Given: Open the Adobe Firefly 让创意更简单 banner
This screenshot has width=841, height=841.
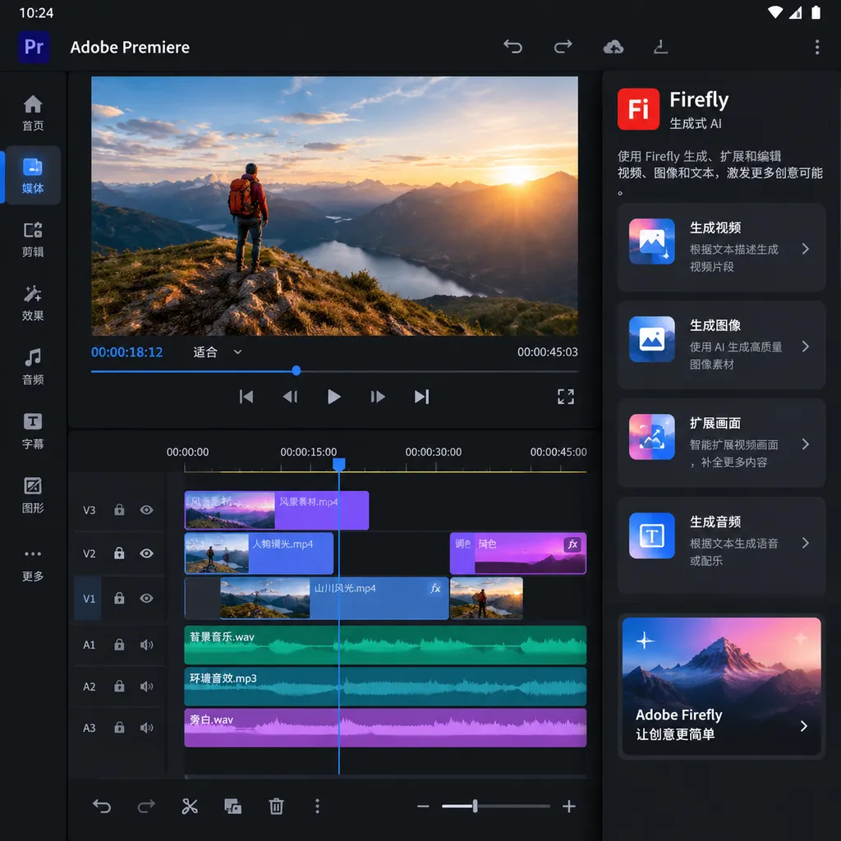Looking at the screenshot, I should [x=721, y=686].
